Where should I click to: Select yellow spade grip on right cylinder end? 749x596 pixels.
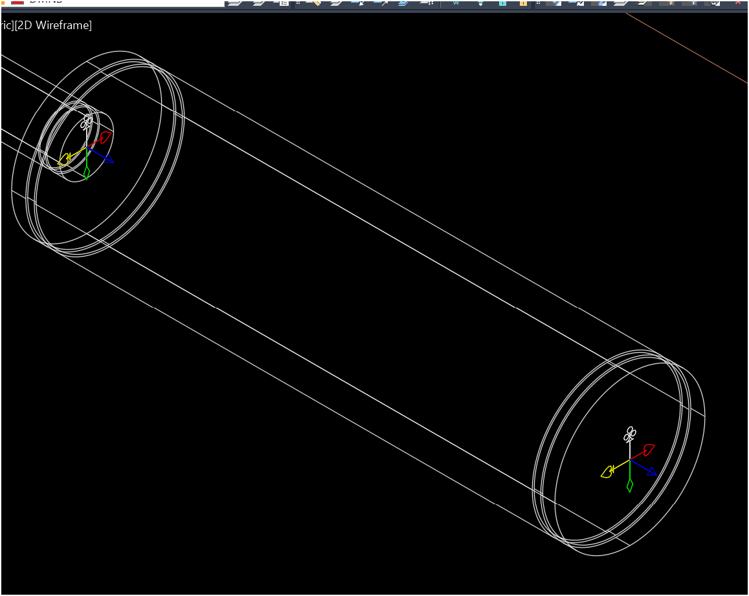pos(607,473)
